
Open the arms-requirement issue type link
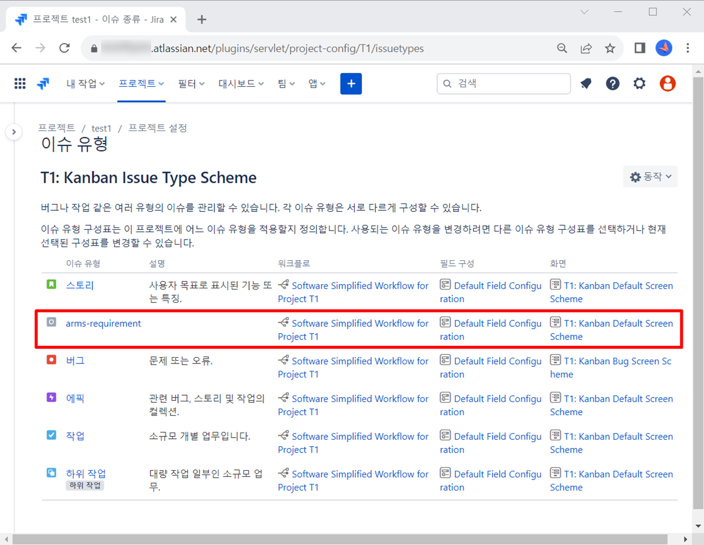click(x=103, y=323)
